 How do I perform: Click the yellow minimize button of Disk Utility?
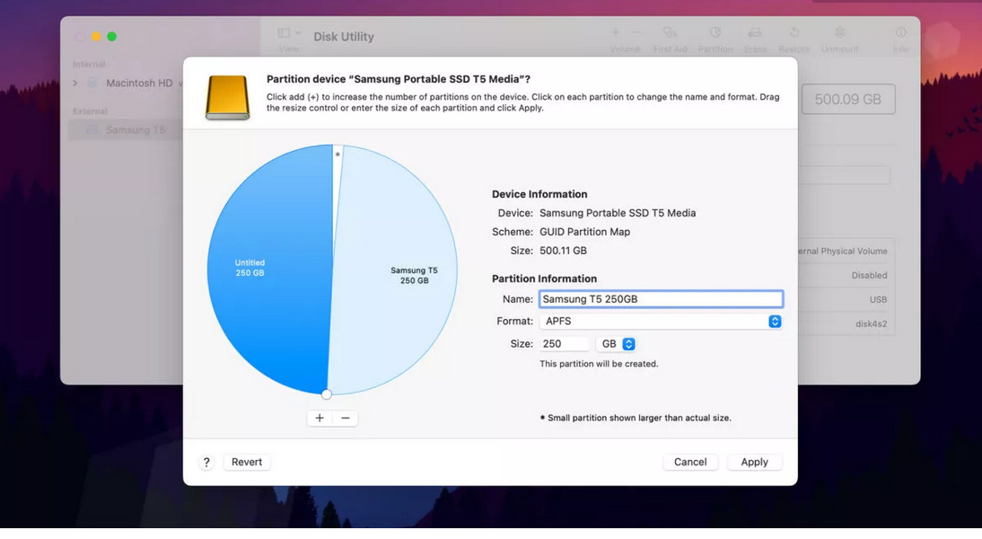(x=96, y=36)
